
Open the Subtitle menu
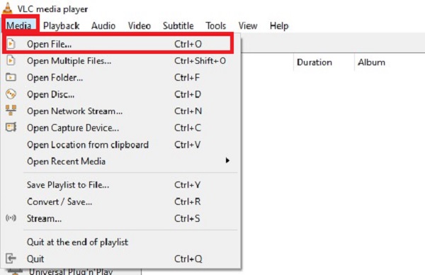(178, 26)
